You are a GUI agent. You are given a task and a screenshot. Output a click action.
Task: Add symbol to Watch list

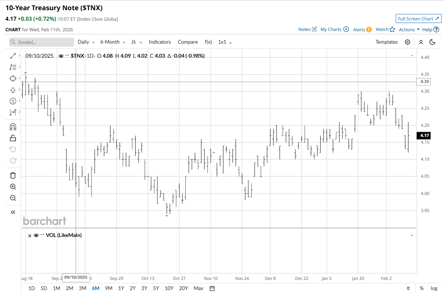[385, 29]
